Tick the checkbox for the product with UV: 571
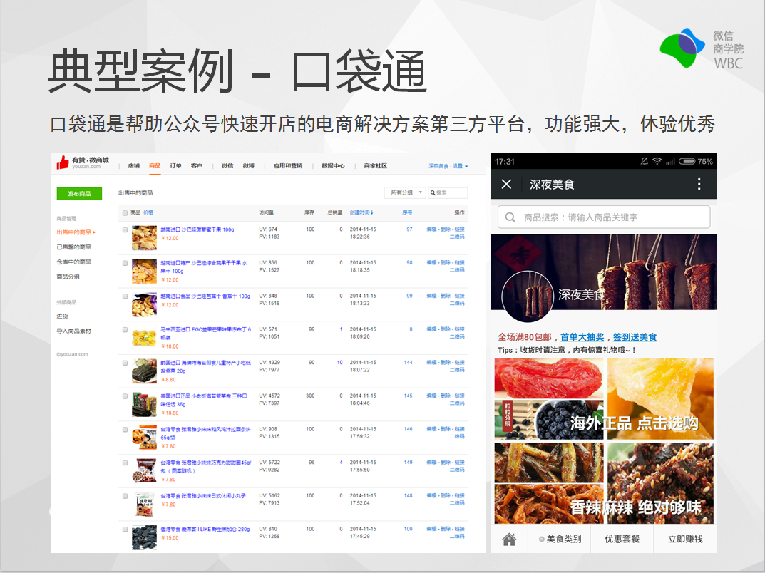 click(125, 330)
